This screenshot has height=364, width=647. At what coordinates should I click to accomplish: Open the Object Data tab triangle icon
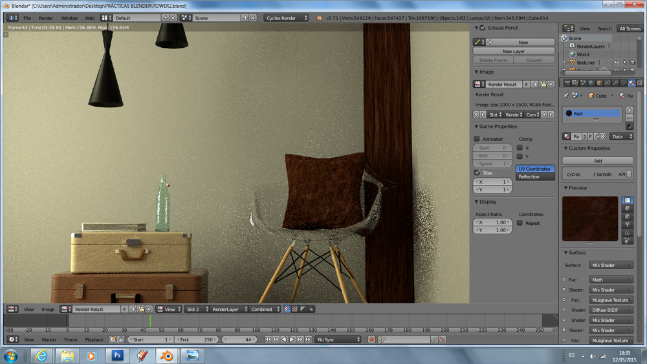623,83
